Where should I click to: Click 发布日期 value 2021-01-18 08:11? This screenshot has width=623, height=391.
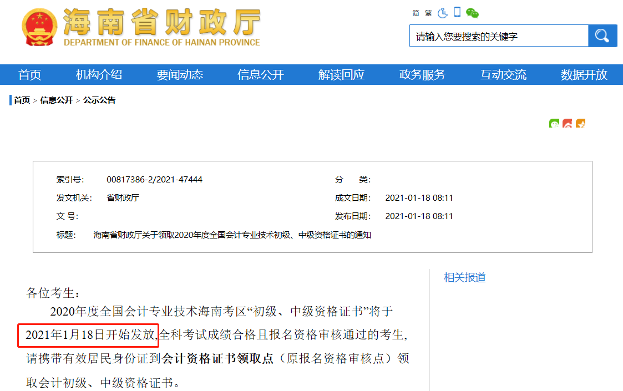(x=419, y=216)
